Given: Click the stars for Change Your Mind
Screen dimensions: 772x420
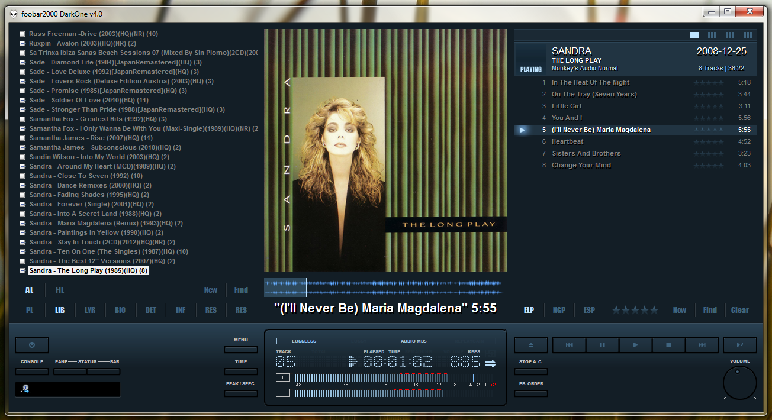Looking at the screenshot, I should click(x=709, y=165).
